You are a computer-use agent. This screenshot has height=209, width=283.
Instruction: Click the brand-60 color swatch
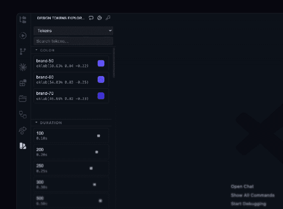[x=101, y=79]
